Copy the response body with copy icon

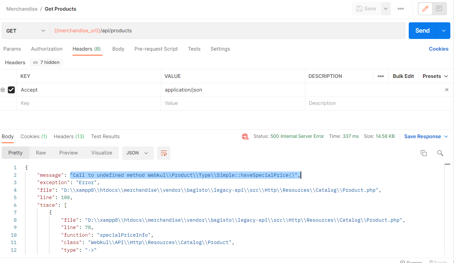(x=424, y=153)
